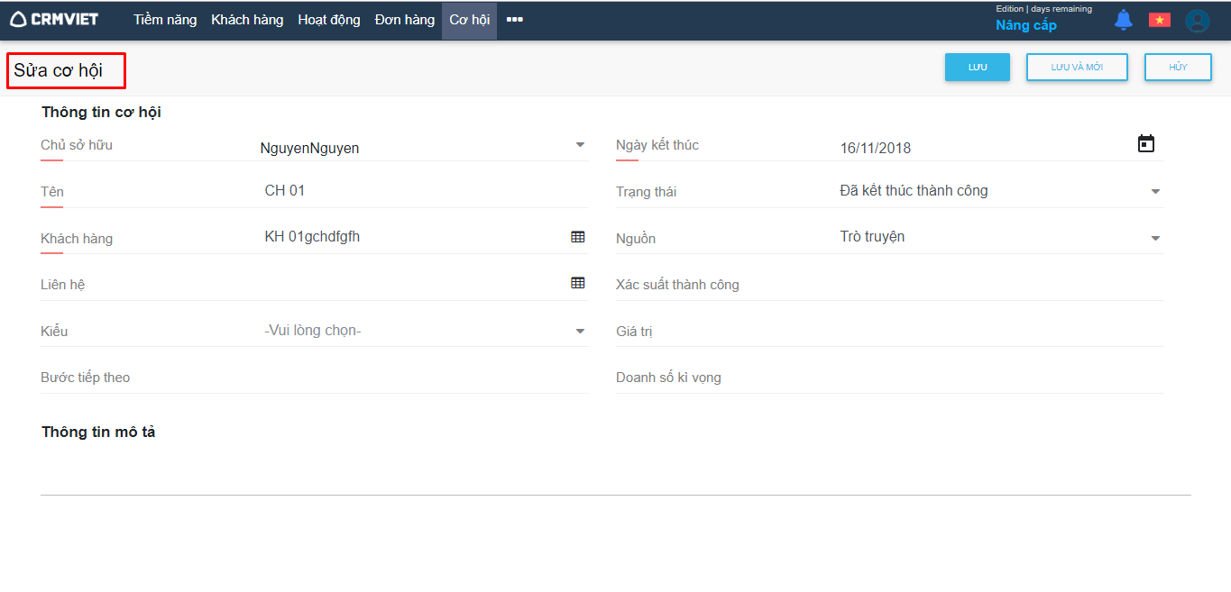This screenshot has height=592, width=1231.
Task: Expand the Trạng thái dropdown
Action: pyautogui.click(x=1155, y=192)
